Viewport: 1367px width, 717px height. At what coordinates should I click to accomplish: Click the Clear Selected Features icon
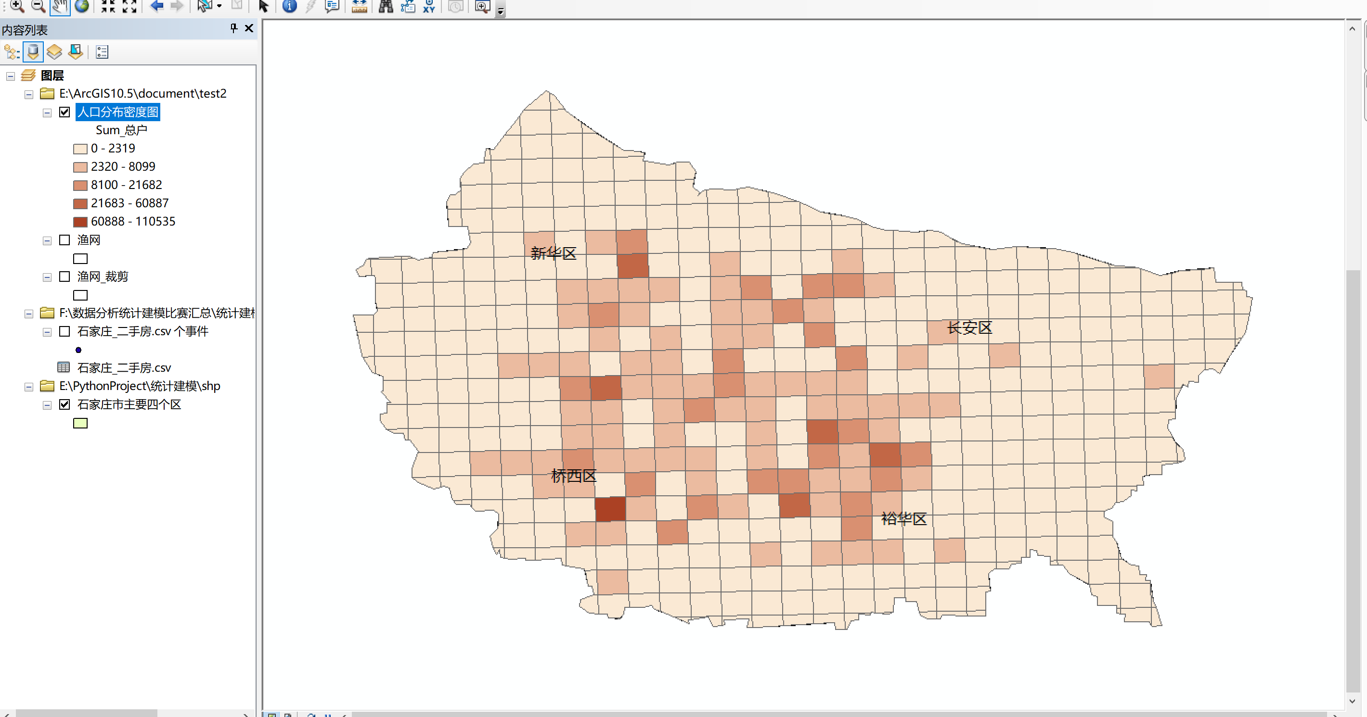[x=237, y=6]
